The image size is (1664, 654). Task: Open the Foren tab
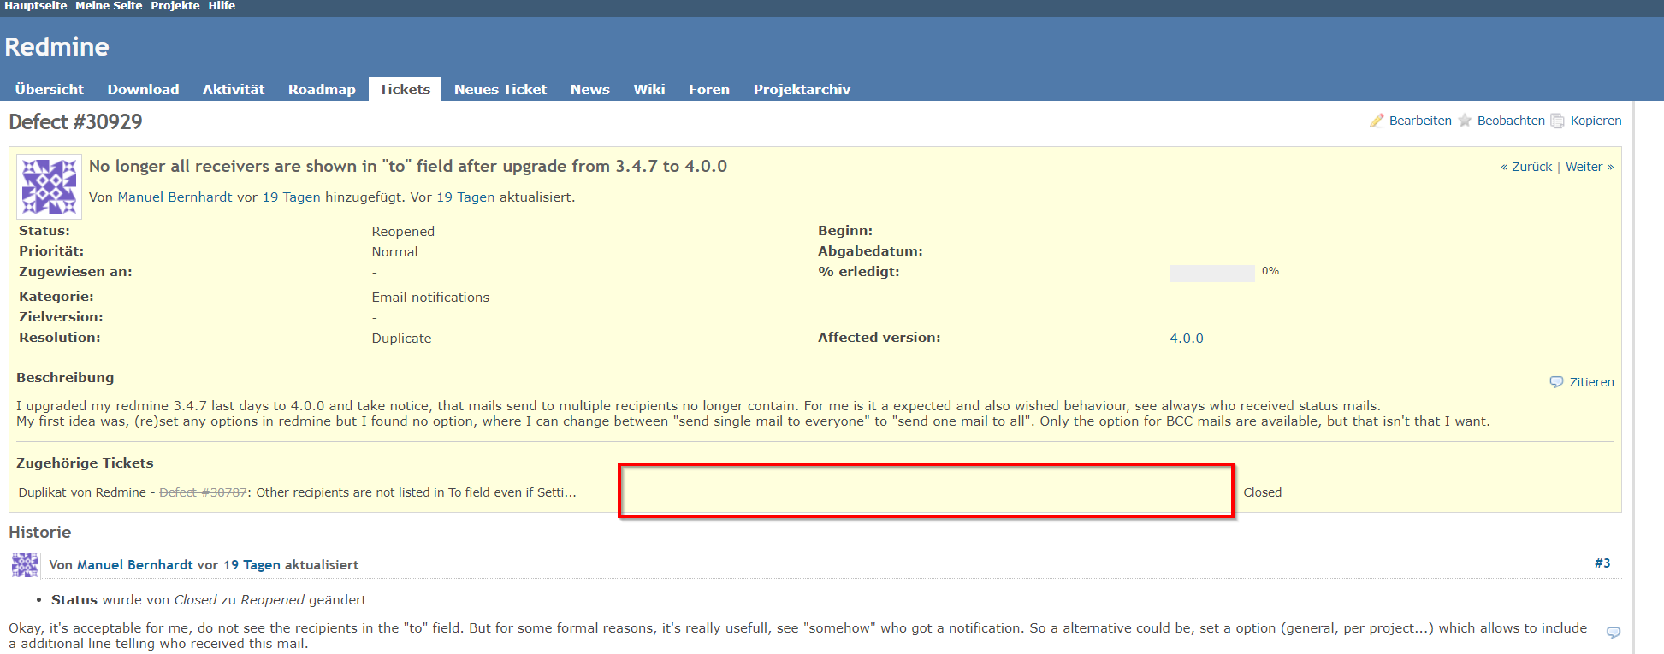pos(709,89)
